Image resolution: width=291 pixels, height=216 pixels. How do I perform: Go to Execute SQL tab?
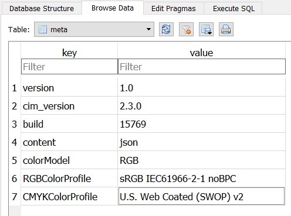(234, 9)
